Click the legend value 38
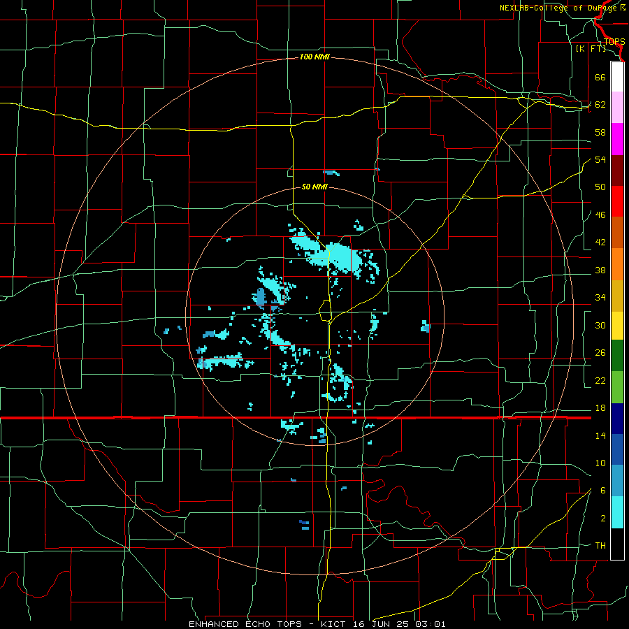The height and width of the screenshot is (629, 629). pos(600,270)
